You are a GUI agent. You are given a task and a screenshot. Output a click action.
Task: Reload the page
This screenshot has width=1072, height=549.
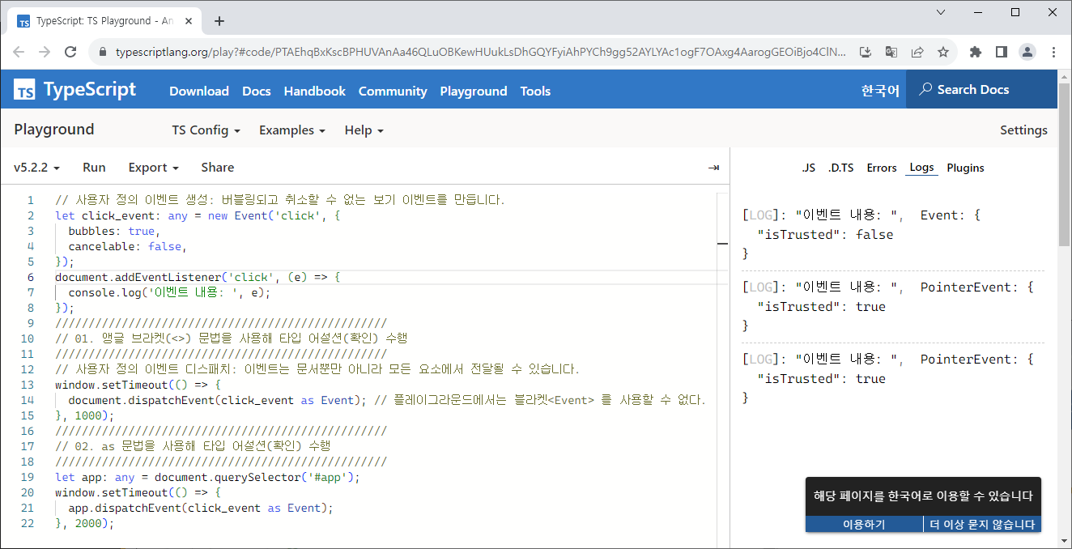tap(70, 52)
